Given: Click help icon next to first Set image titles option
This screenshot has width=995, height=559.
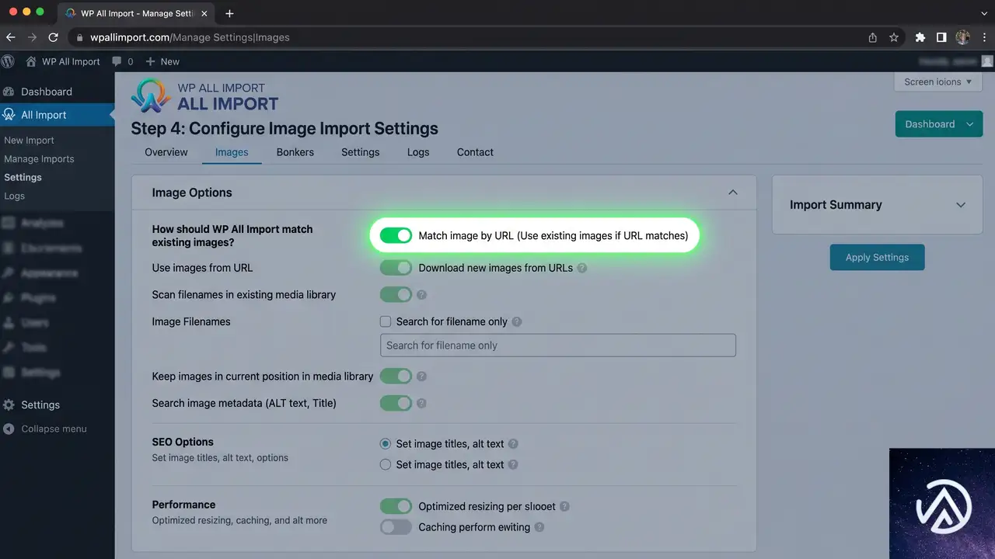Looking at the screenshot, I should click(x=513, y=444).
